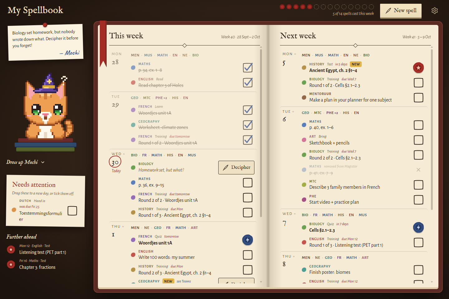Click the blue dot on Maths p. 40, ex. 1–6
Viewport: 449px width, 299px height.
point(304,125)
